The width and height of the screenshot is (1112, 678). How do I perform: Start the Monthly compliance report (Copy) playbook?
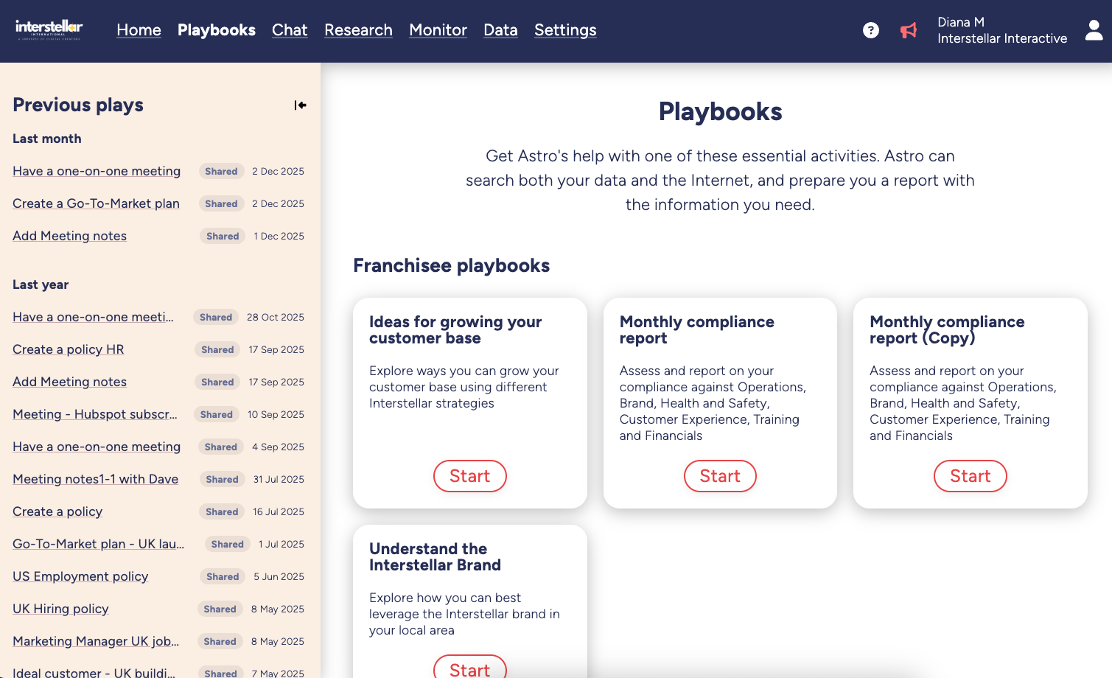[x=970, y=476]
